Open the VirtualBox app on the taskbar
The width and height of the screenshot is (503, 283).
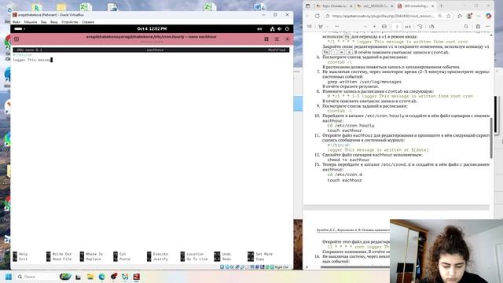(x=137, y=277)
